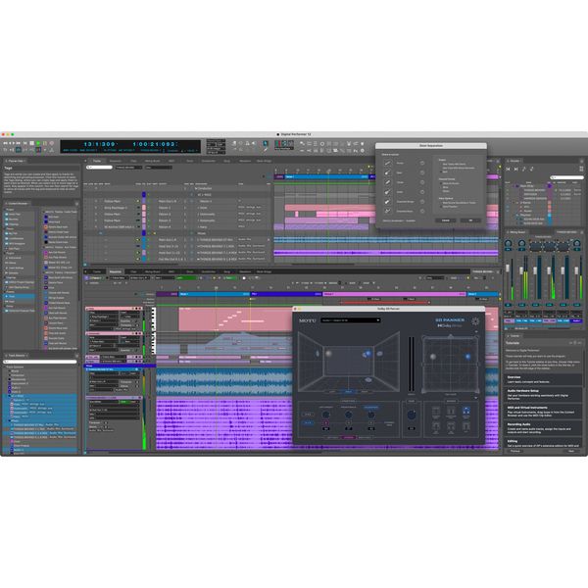
Task: Open Meter Bridge tab in lower editor pane
Action: point(264,271)
